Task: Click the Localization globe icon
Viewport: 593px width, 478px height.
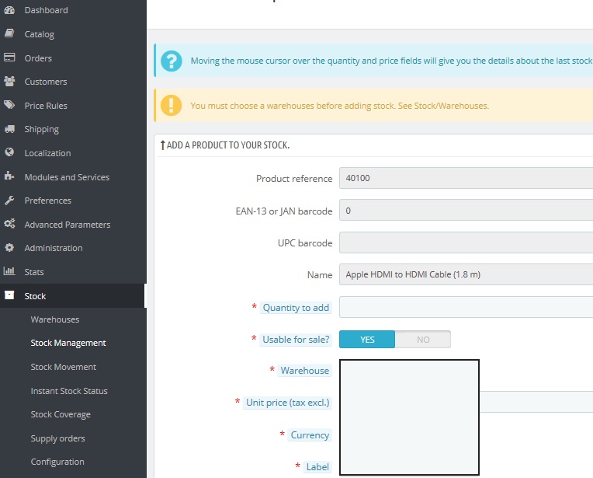Action: coord(9,152)
